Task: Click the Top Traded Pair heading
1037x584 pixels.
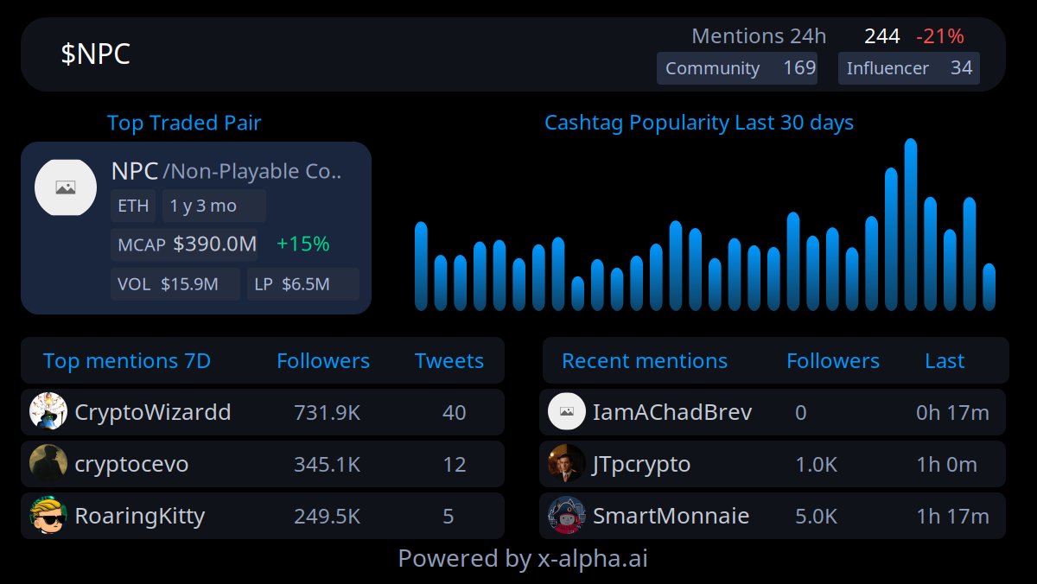Action: tap(184, 123)
